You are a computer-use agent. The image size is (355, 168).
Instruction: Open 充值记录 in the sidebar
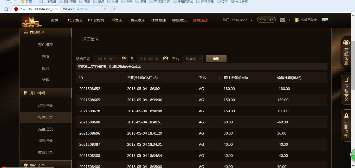(x=46, y=129)
